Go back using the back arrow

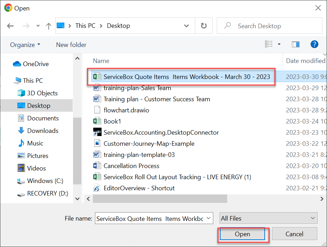(10, 26)
